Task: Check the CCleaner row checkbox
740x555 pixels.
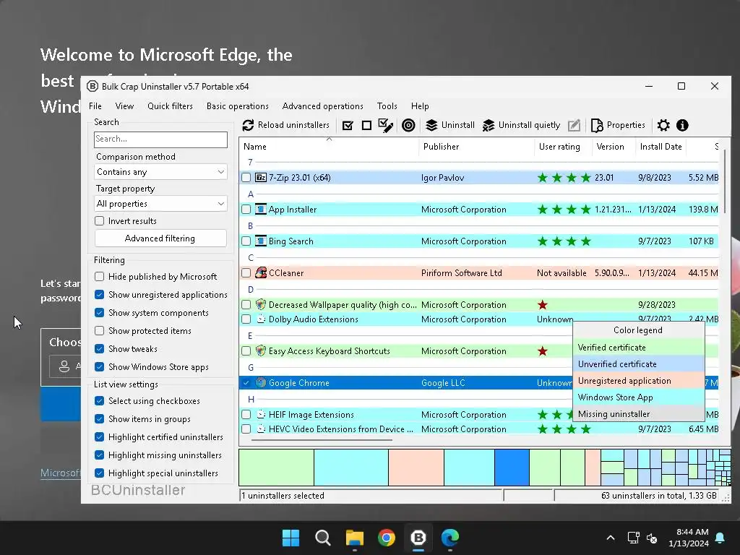Action: click(x=246, y=272)
